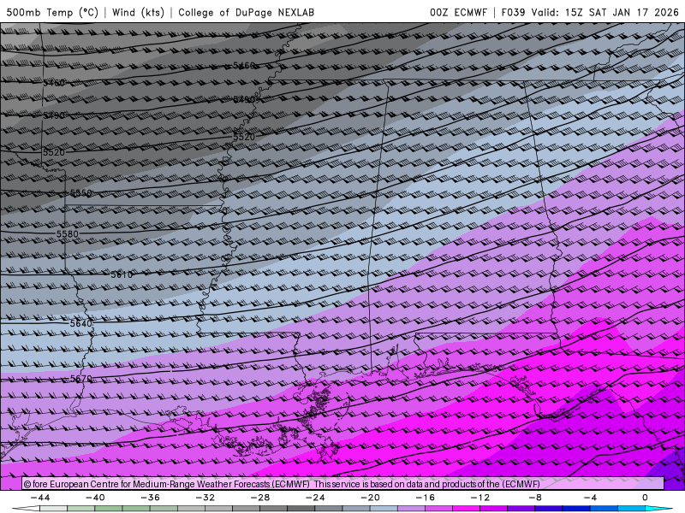Click the 5550 height contour label

(80, 193)
